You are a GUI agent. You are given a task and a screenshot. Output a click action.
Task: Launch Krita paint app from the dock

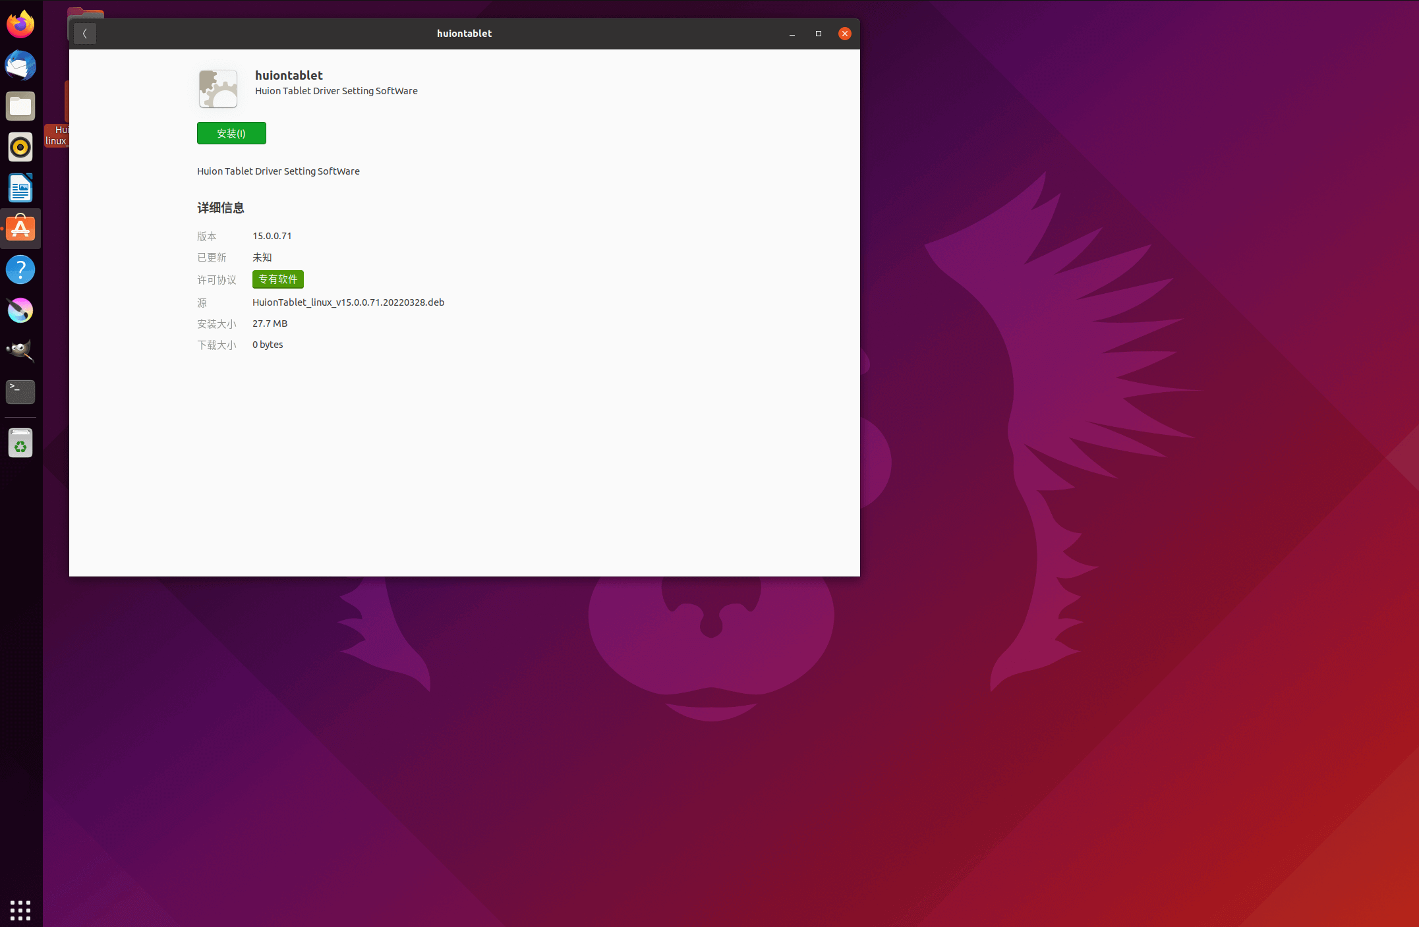(x=20, y=310)
